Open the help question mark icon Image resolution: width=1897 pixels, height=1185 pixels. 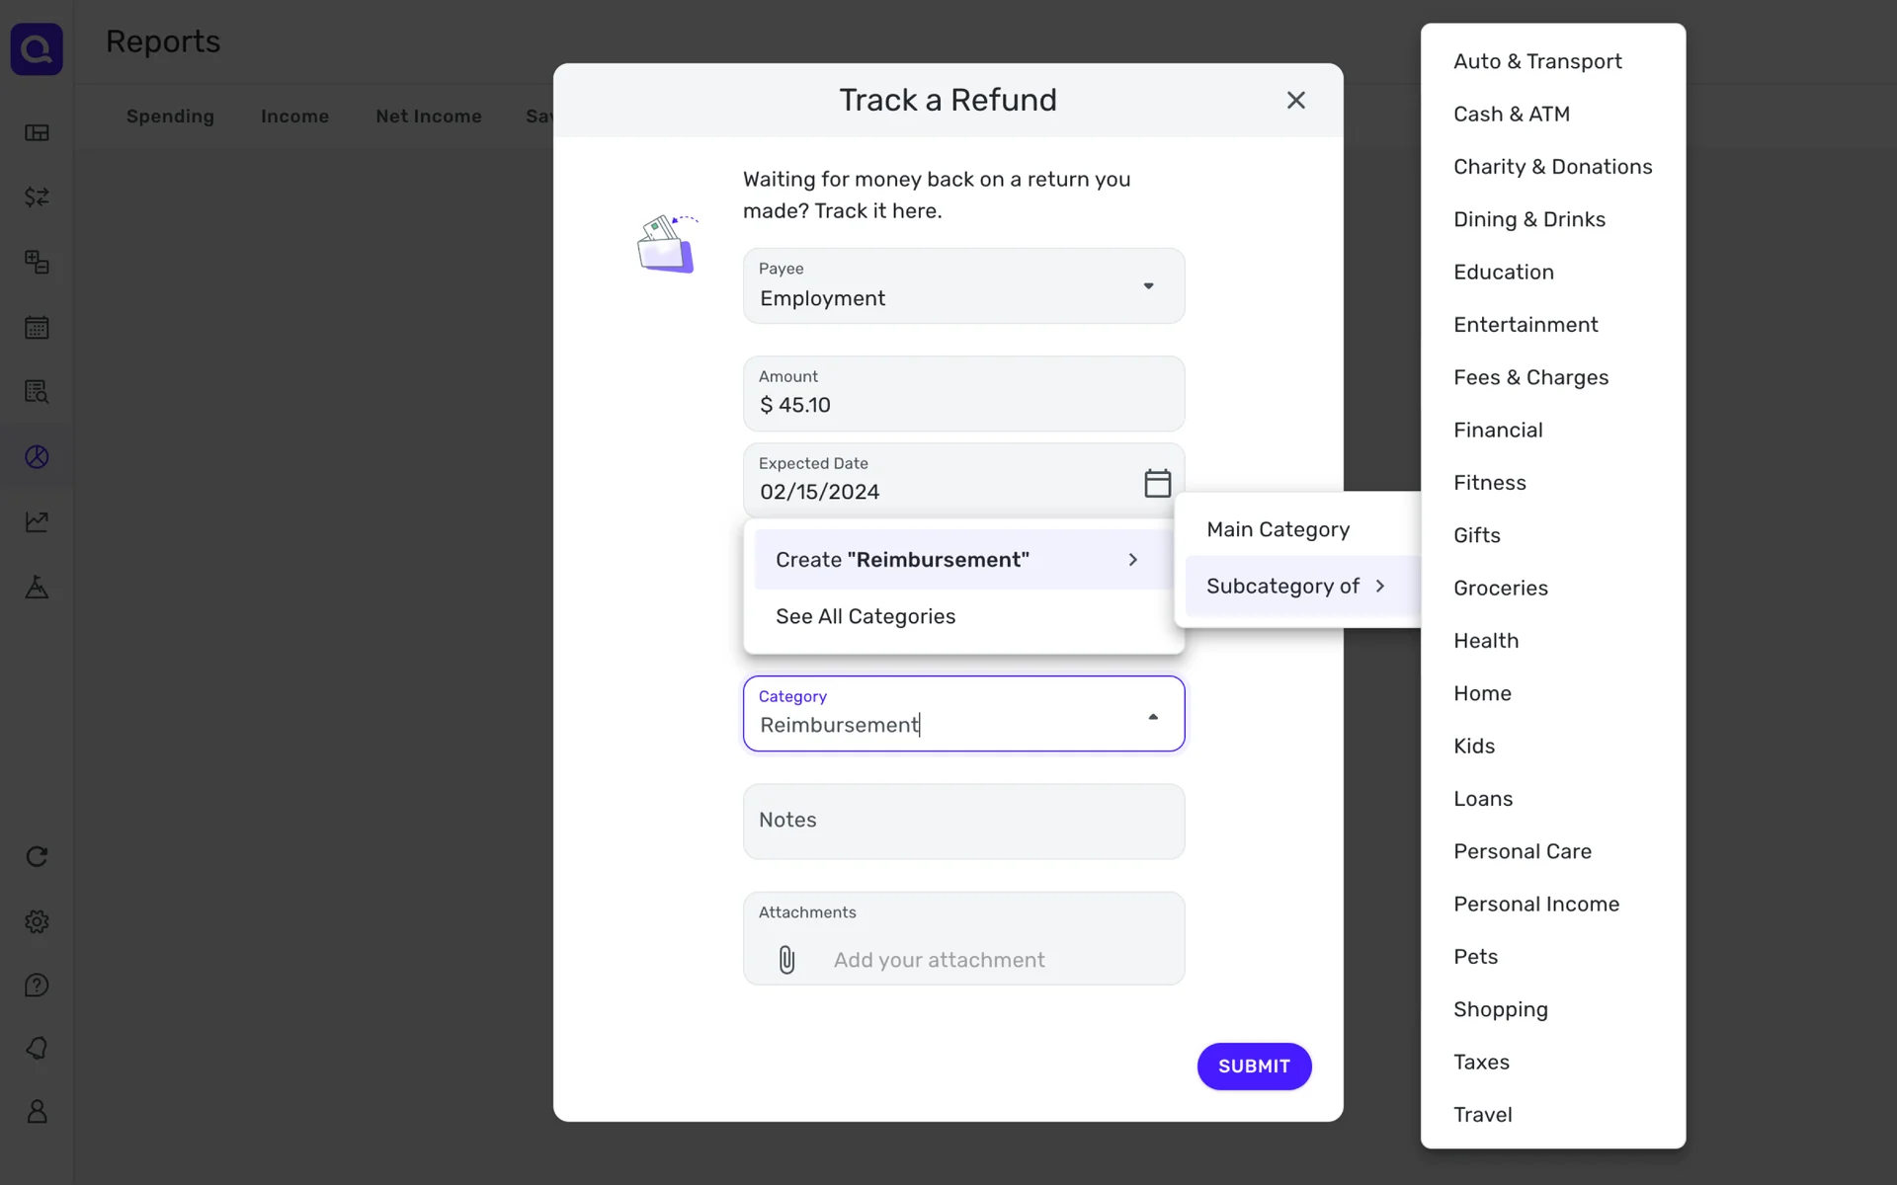tap(37, 986)
